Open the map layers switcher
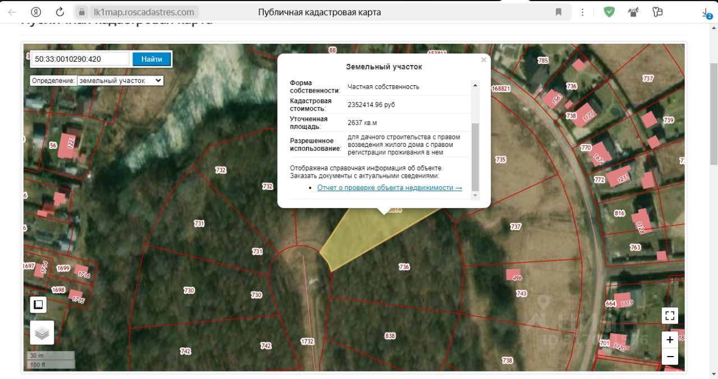The height and width of the screenshot is (379, 718). click(42, 332)
